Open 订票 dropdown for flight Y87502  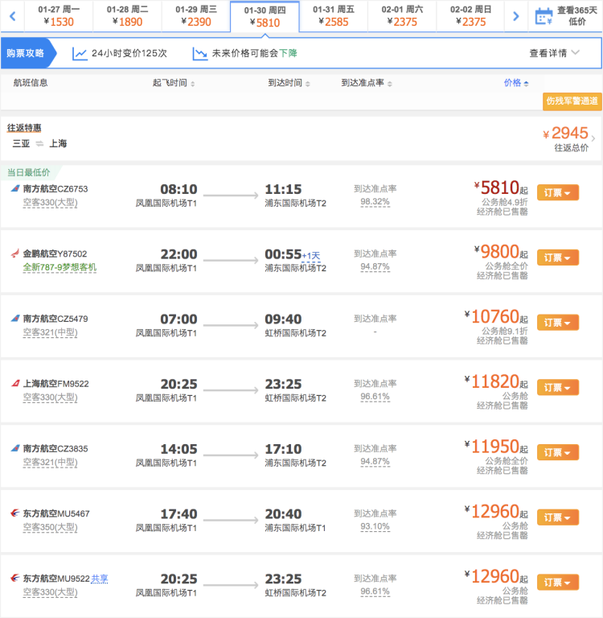[x=557, y=258]
